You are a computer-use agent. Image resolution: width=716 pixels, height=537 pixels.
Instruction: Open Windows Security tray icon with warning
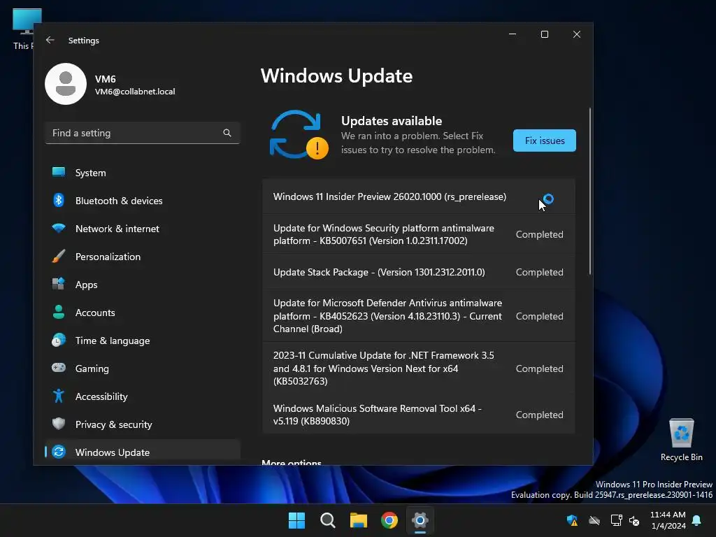click(x=572, y=520)
